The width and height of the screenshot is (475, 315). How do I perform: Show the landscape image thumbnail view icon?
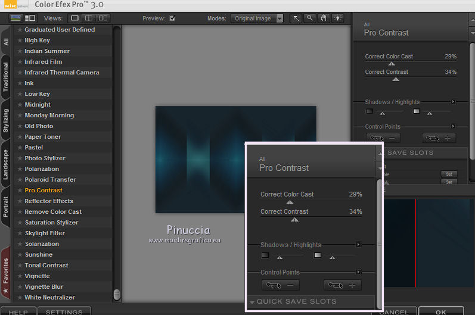tap(15, 18)
